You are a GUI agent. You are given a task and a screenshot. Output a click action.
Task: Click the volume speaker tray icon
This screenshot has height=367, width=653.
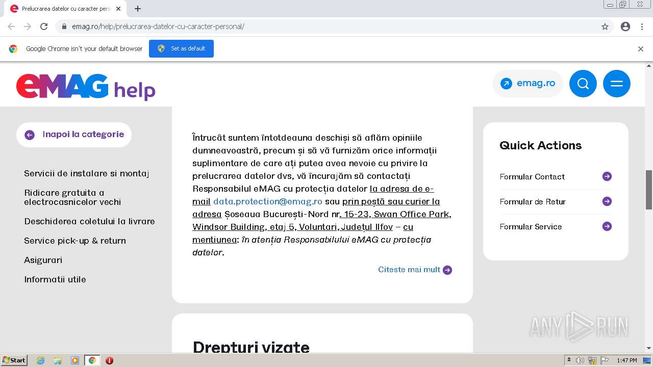click(x=580, y=360)
